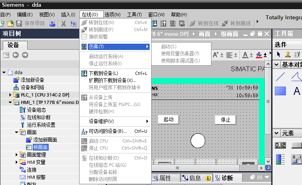
Task: Toggle the 接收报警 checkbox in menu
Action: [x=84, y=37]
